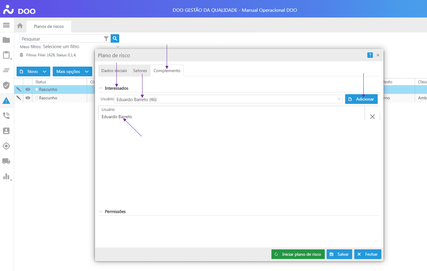
Task: Go to the home page icon
Action: [x=20, y=26]
